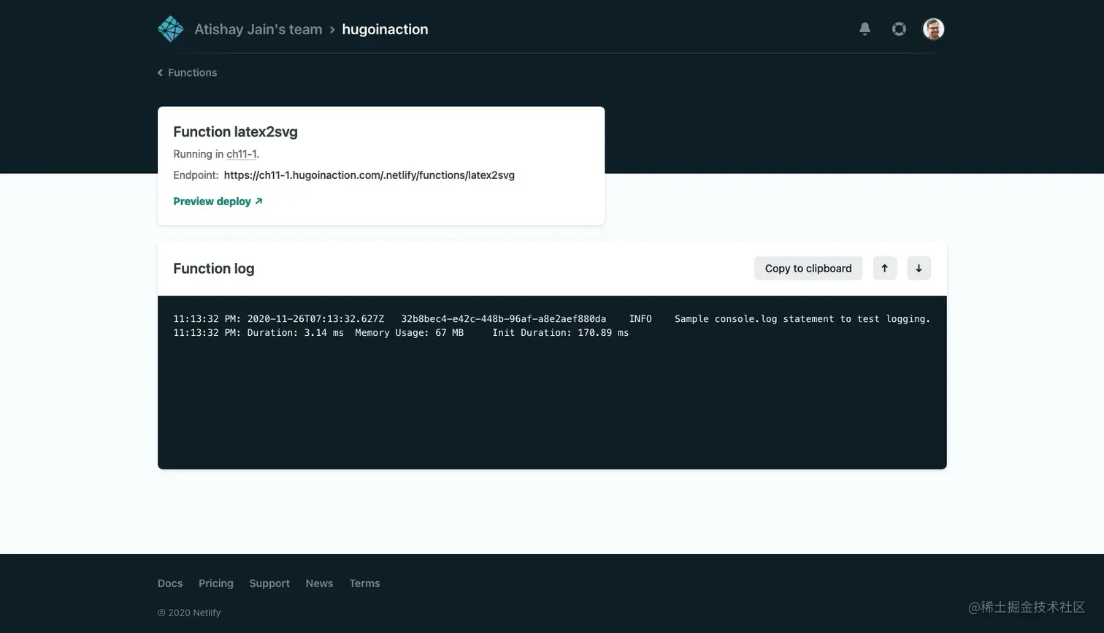Click the INFO log line

click(x=552, y=319)
